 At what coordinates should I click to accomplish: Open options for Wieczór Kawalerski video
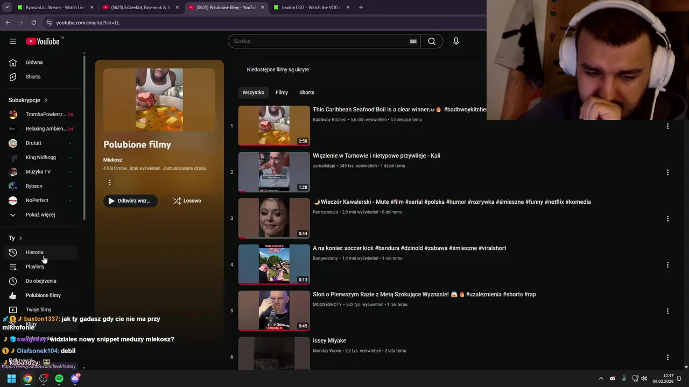click(667, 219)
